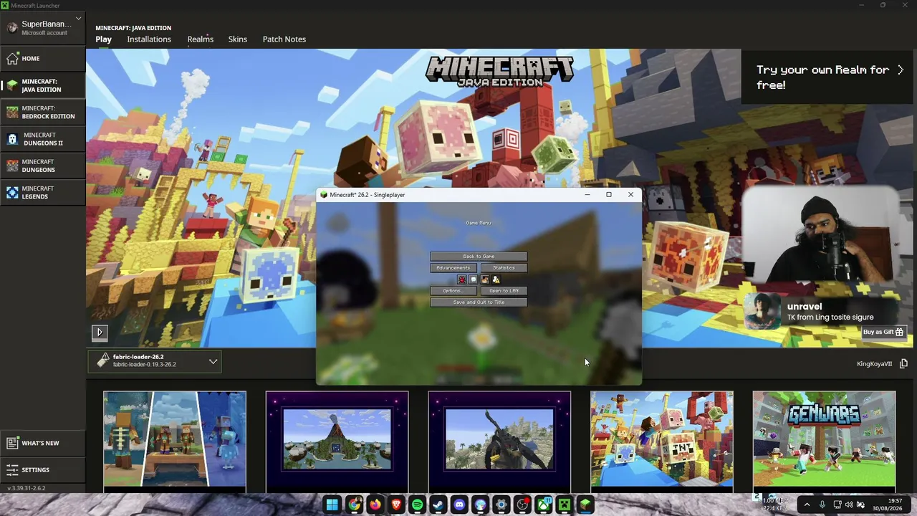Open the Skins tab
The width and height of the screenshot is (917, 516).
tap(238, 39)
